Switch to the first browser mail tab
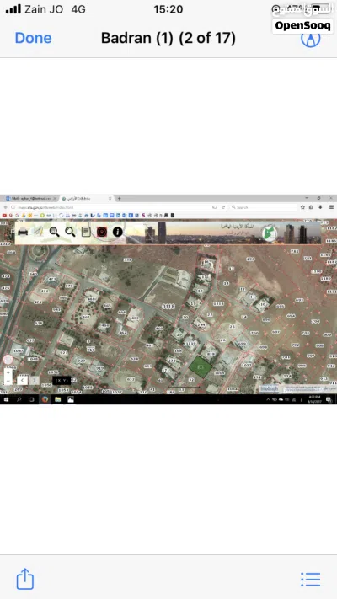337x599 pixels. (30, 198)
